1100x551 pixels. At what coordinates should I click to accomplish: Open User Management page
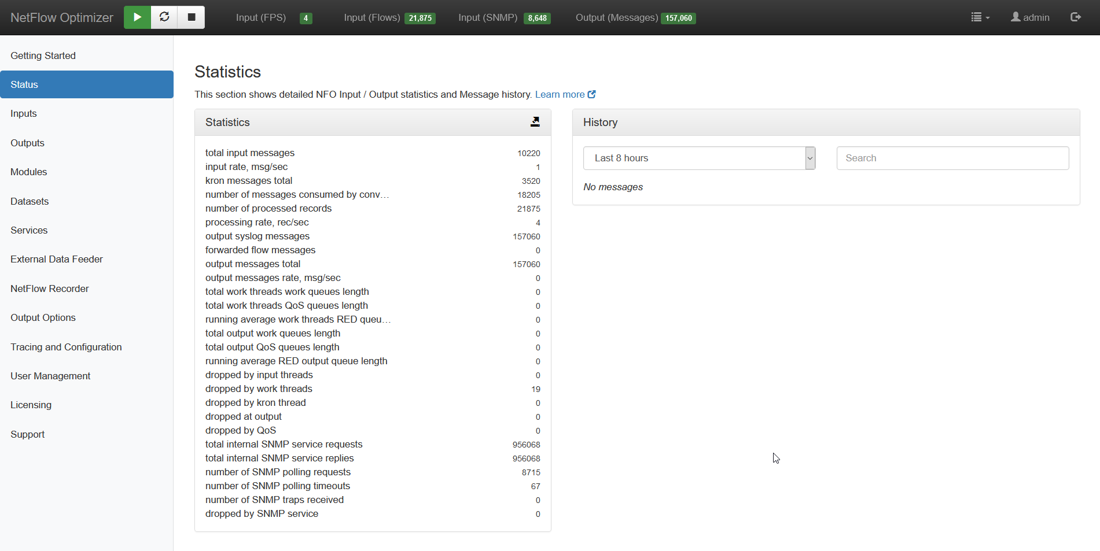(x=87, y=376)
